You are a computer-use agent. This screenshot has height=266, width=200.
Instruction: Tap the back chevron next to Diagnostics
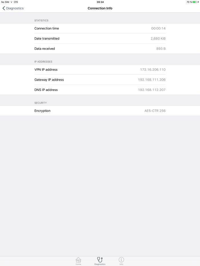3,8
